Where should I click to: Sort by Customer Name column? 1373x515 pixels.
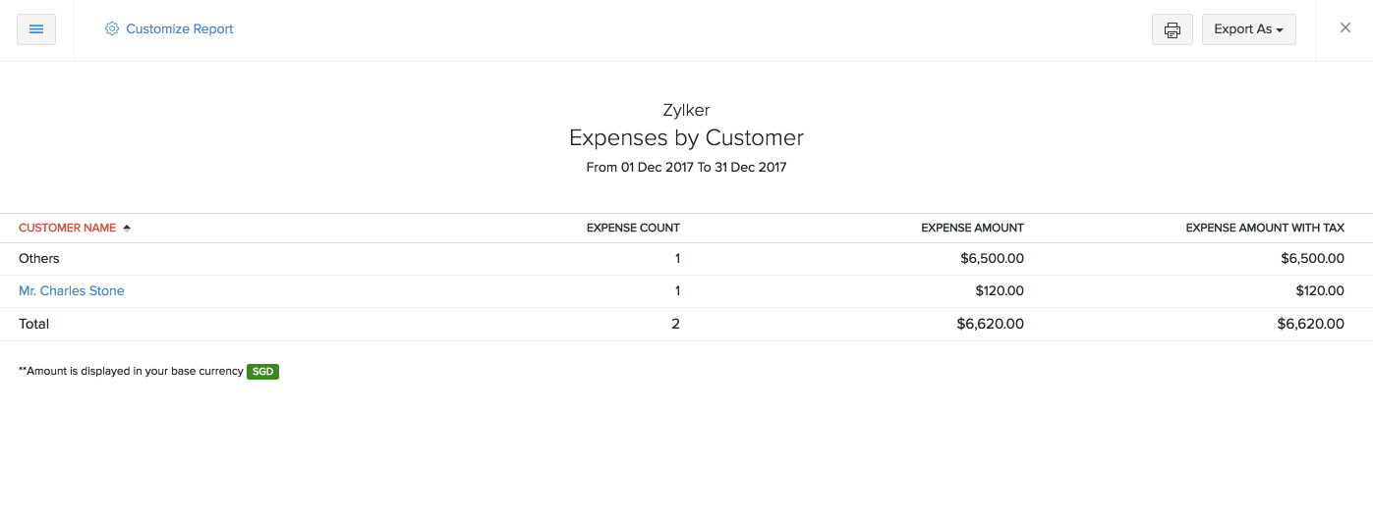[x=67, y=228]
